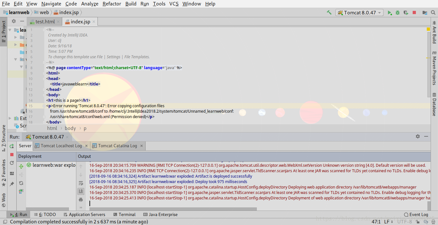Rerun Tomcat in the Run panel
Screen dimensions: 438x225
point(12,146)
